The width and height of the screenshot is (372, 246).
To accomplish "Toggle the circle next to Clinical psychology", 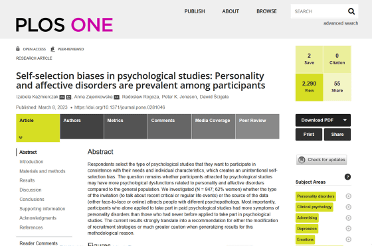I will (348, 207).
